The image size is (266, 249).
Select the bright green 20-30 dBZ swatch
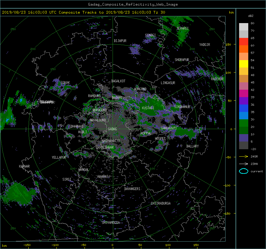244,123
